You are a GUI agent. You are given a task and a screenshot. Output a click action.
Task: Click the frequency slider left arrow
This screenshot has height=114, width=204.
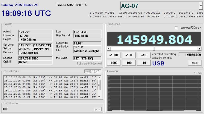[109, 49]
